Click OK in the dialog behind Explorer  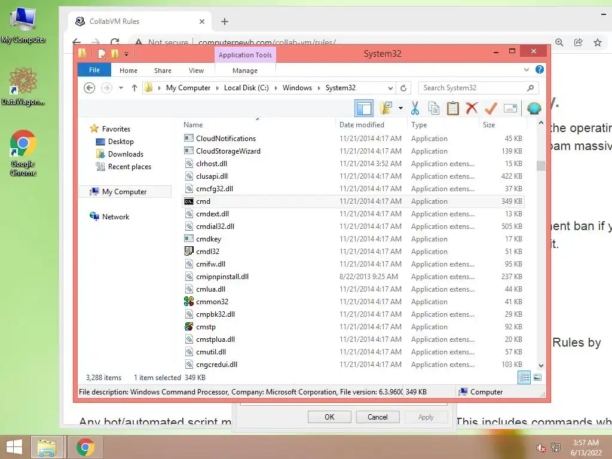coord(329,417)
